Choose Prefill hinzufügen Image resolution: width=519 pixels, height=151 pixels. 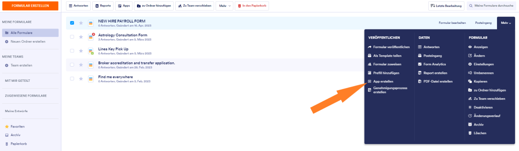point(383,73)
